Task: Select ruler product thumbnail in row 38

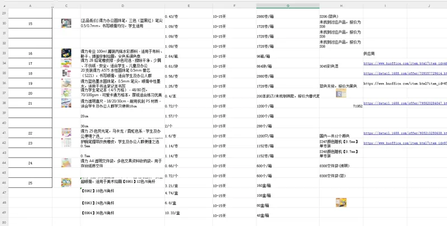Action: [x=66, y=103]
